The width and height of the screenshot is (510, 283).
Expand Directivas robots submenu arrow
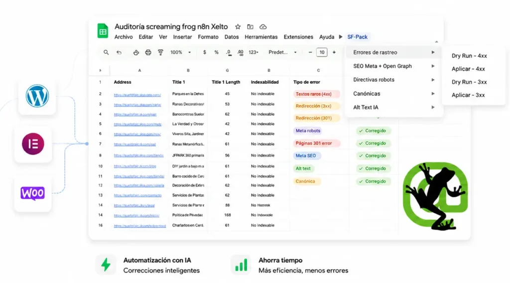433,80
